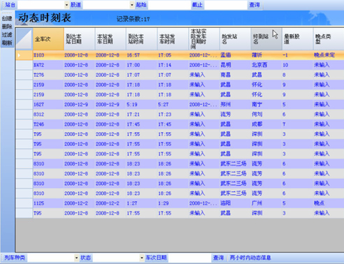The width and height of the screenshot is (344, 264).
Task: Click 刷新 in the left sidebar
Action: (7, 43)
